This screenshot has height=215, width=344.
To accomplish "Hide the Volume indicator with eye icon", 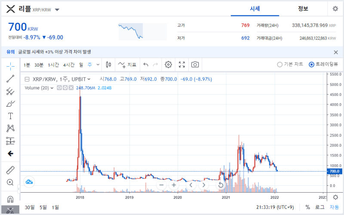I will (59, 88).
